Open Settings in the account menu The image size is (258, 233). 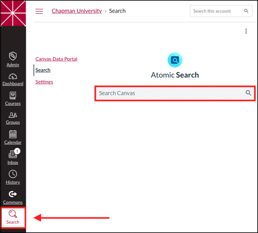click(x=44, y=82)
